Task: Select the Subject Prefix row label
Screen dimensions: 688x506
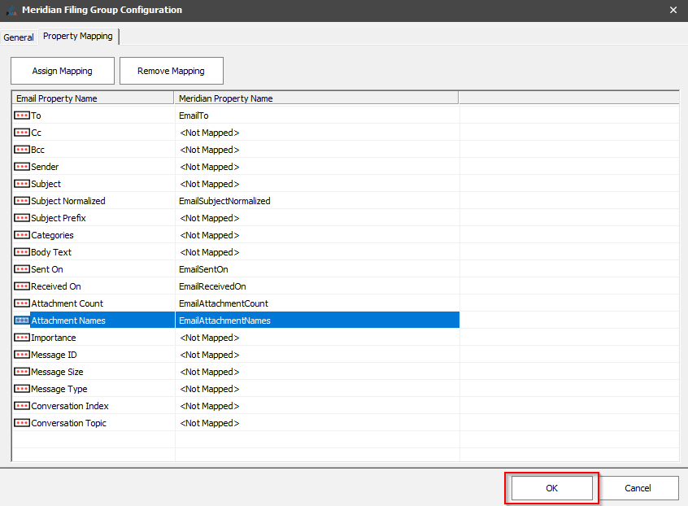Action: (x=59, y=218)
